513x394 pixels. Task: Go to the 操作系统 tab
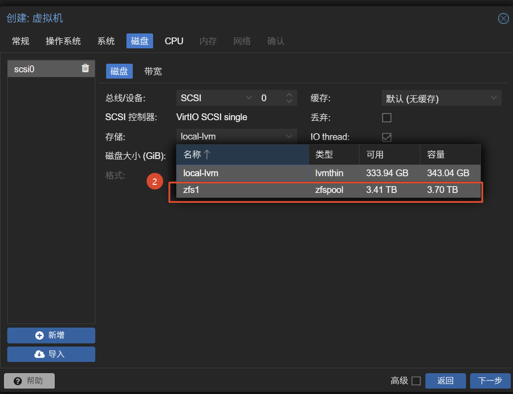pyautogui.click(x=63, y=41)
